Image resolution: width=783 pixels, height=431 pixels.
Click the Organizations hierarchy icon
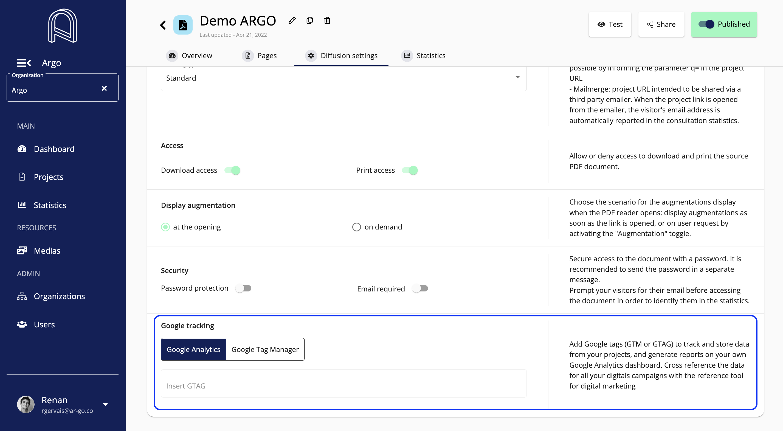click(x=22, y=296)
